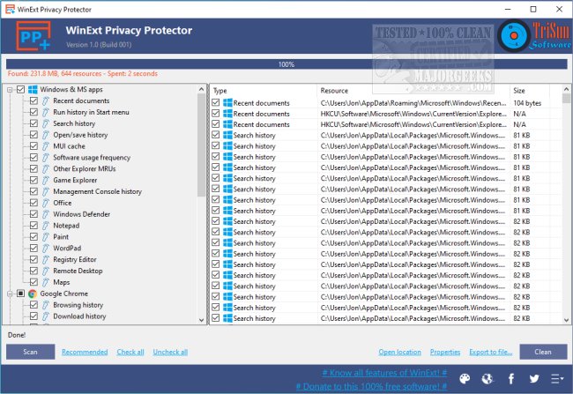Uncheck the Windows & MS apps checkbox
The width and height of the screenshot is (573, 394).
tap(21, 90)
